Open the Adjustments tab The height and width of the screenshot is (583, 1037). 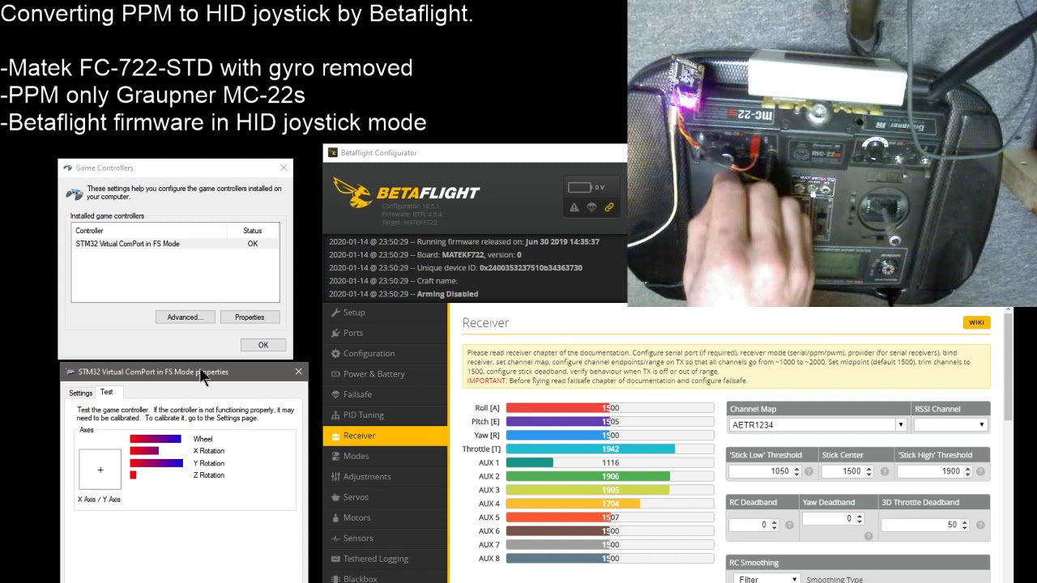(x=385, y=477)
